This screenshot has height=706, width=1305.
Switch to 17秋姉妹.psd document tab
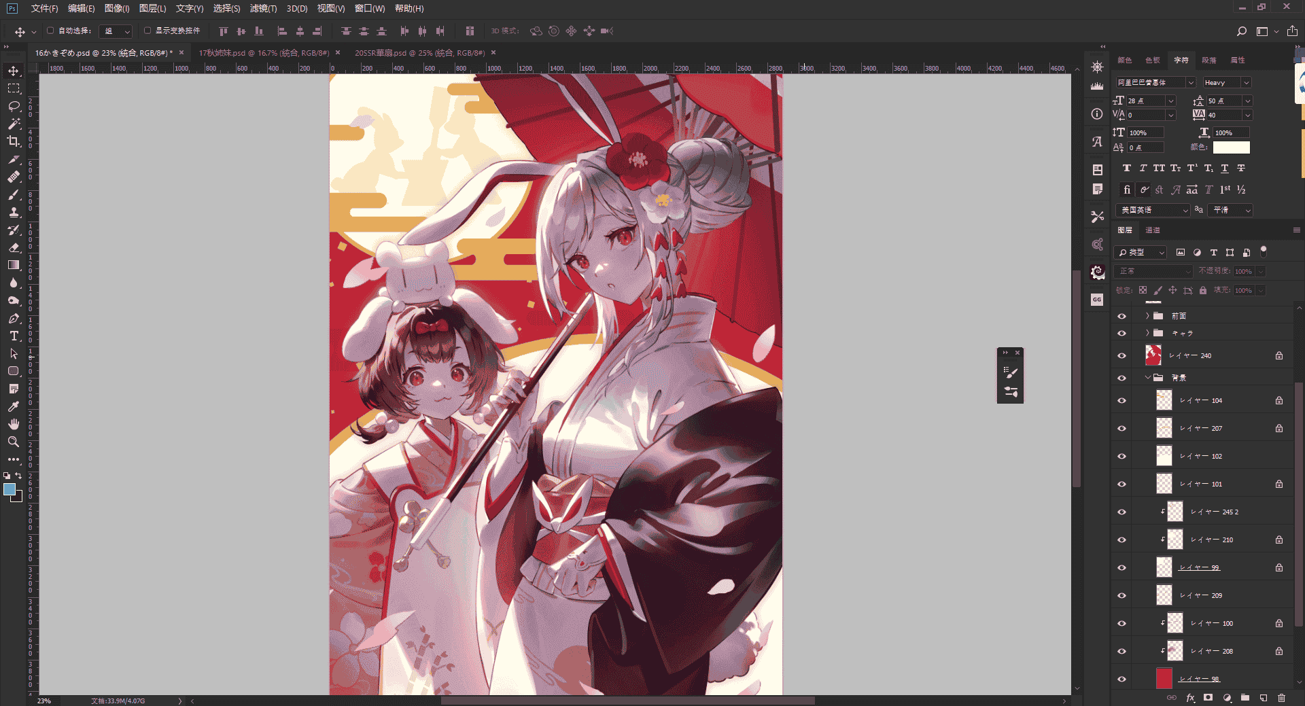pos(264,52)
